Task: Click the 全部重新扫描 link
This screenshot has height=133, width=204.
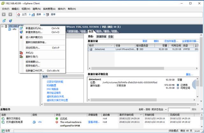Action: (190, 41)
